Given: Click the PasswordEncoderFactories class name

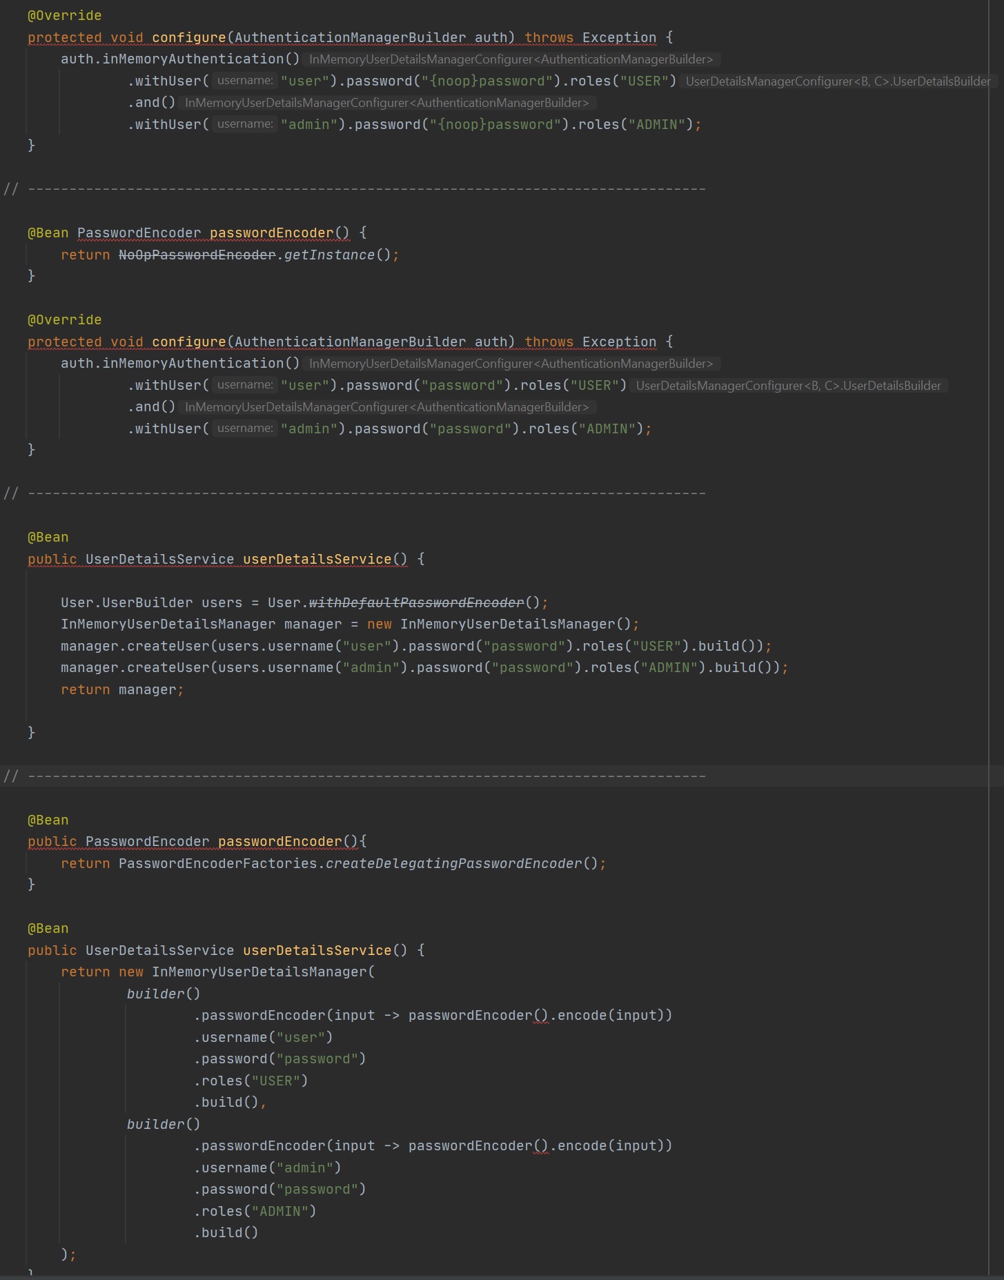Looking at the screenshot, I should coord(217,864).
